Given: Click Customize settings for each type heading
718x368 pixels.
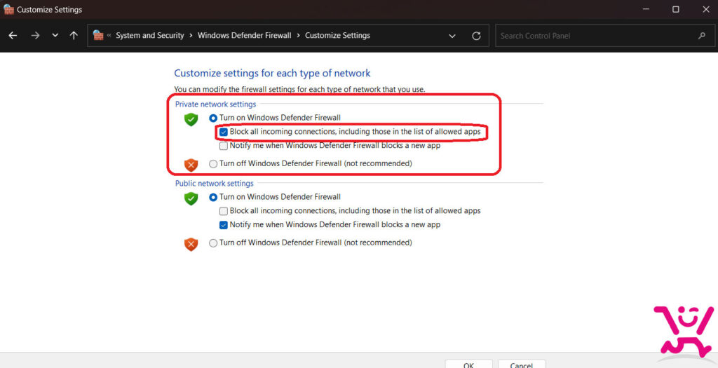Looking at the screenshot, I should (272, 73).
